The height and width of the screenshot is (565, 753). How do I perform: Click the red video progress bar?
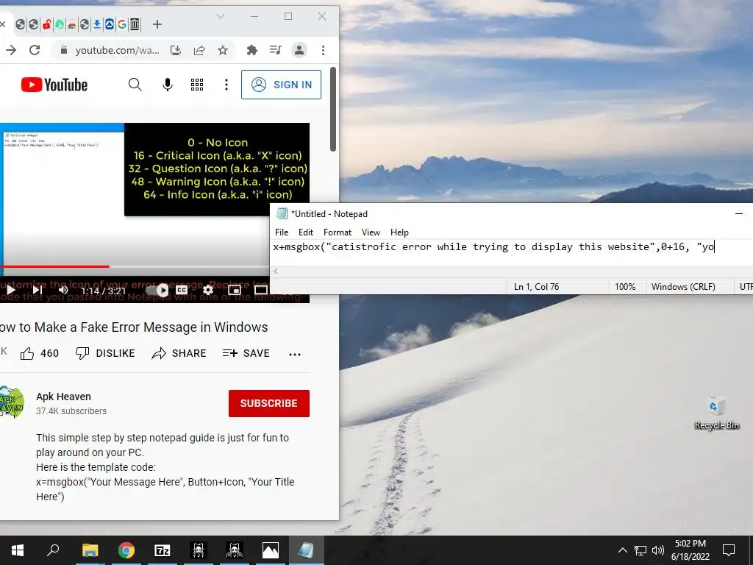pyautogui.click(x=54, y=266)
